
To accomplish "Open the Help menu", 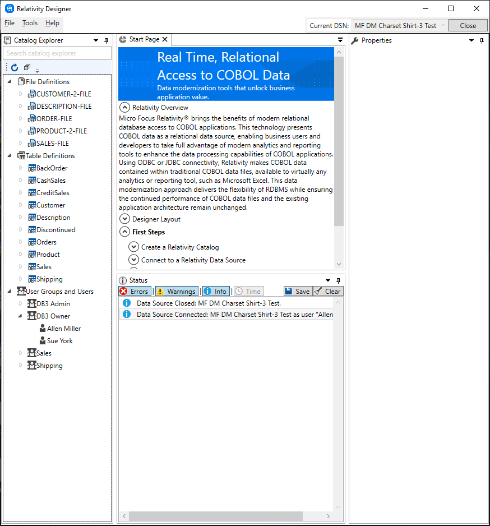I will pyautogui.click(x=52, y=23).
